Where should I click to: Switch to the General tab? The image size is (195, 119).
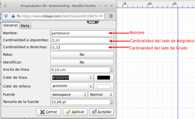[x=10, y=25]
